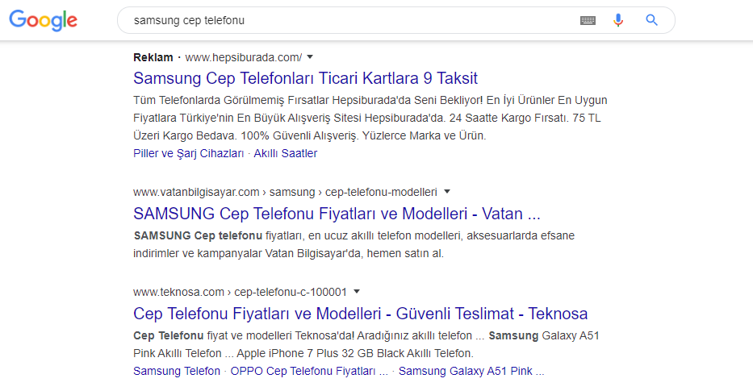Click the Google logo
This screenshot has height=391, width=753.
coord(44,20)
